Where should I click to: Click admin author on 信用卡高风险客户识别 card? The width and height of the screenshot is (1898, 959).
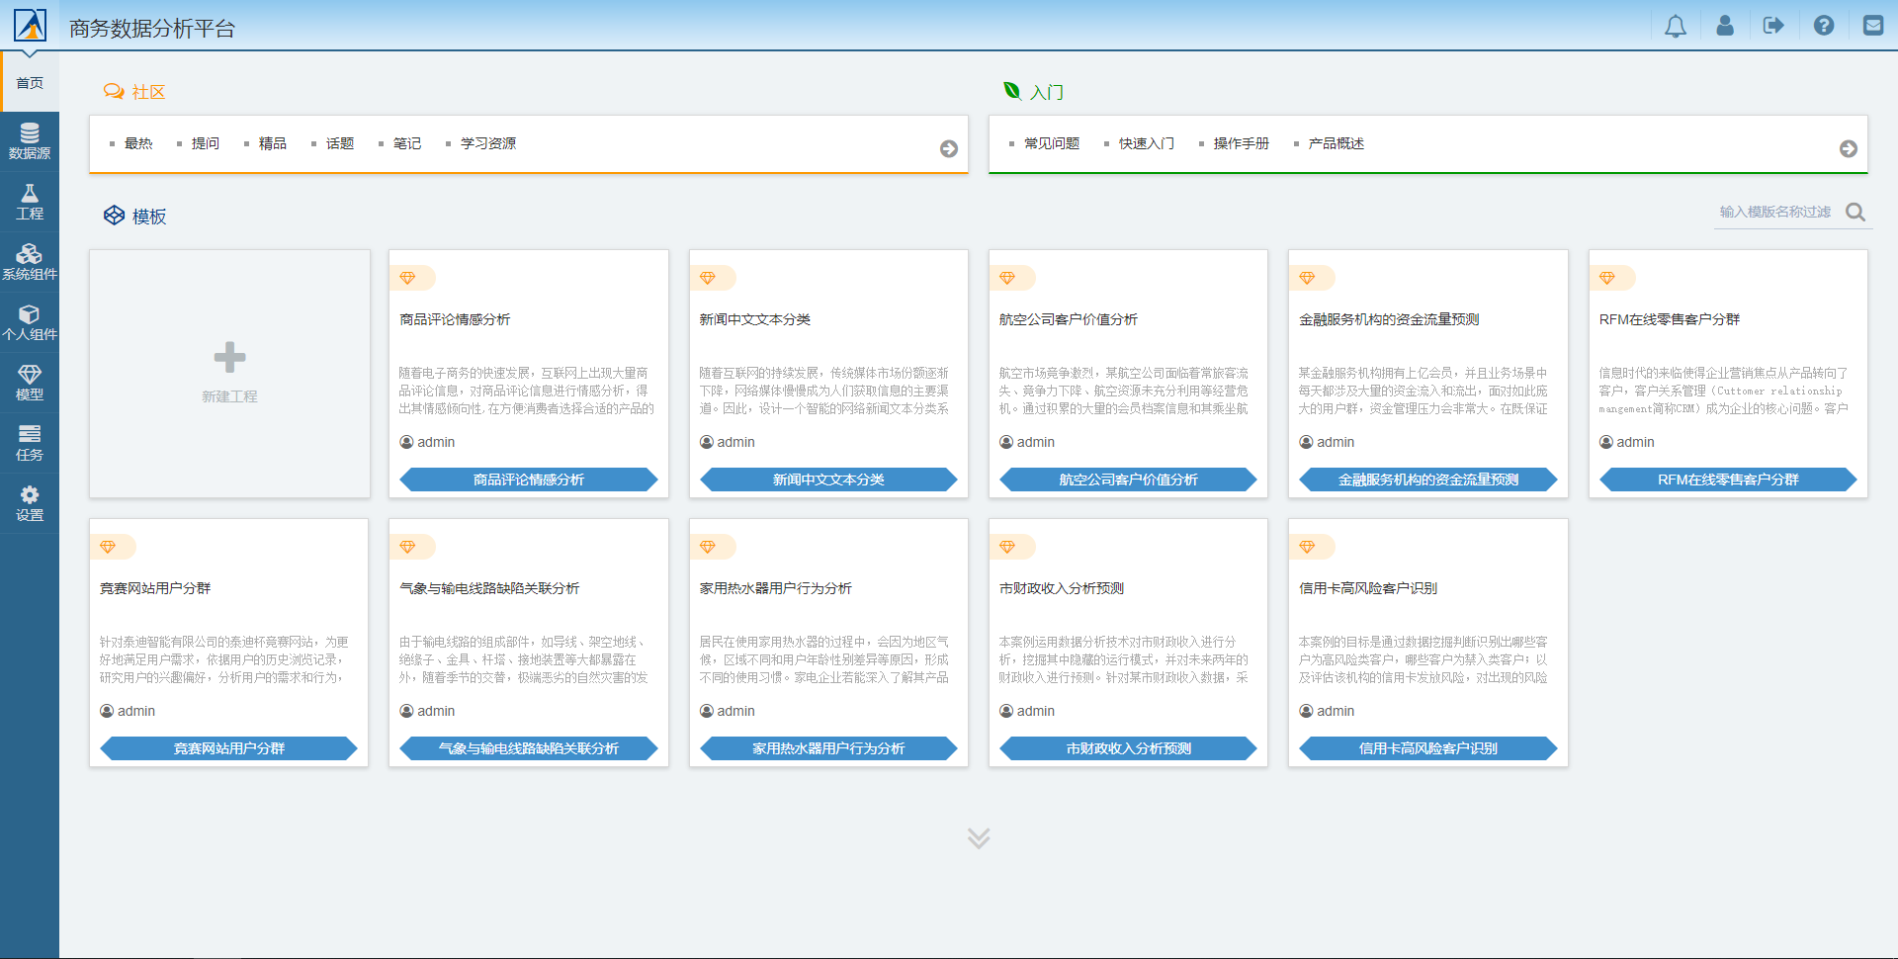point(1327,711)
